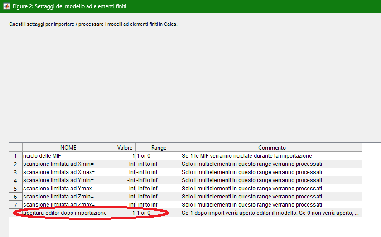Screen dimensions: 381x237
Task: Edit Valore cell of scansione limitata Ymax
Action: 125,189
